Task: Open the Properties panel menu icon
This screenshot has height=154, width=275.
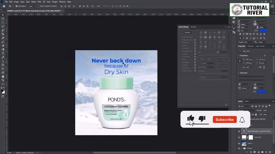Action: point(273,46)
